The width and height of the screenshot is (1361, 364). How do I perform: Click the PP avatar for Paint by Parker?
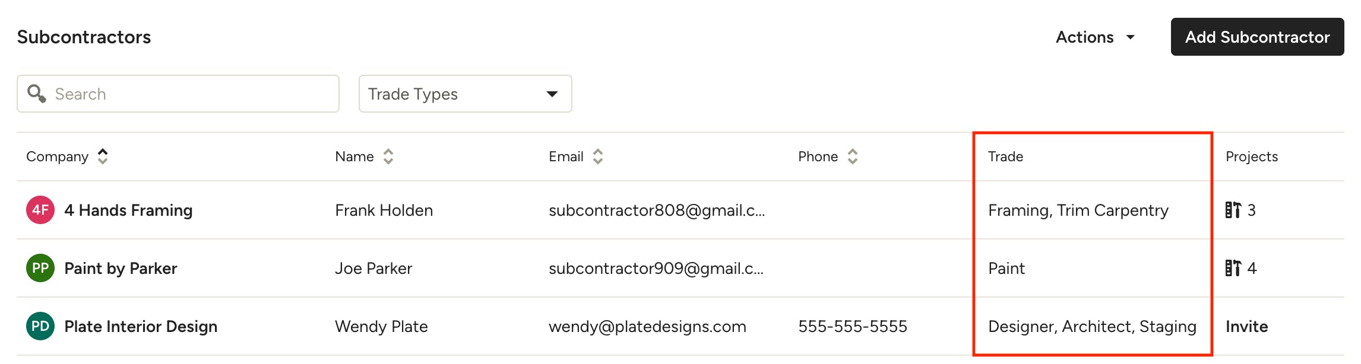pos(40,268)
